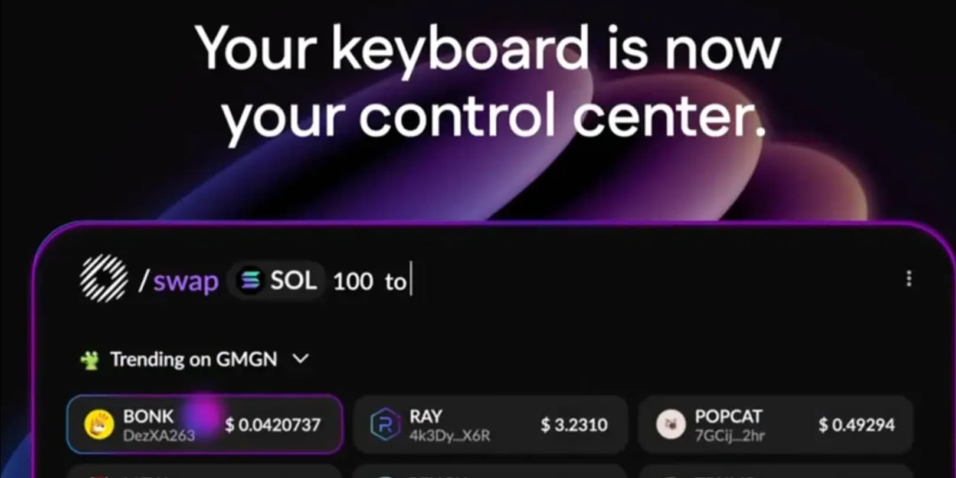Click the RAY price $3.2310
Viewport: 956px width, 478px height.
pos(574,425)
